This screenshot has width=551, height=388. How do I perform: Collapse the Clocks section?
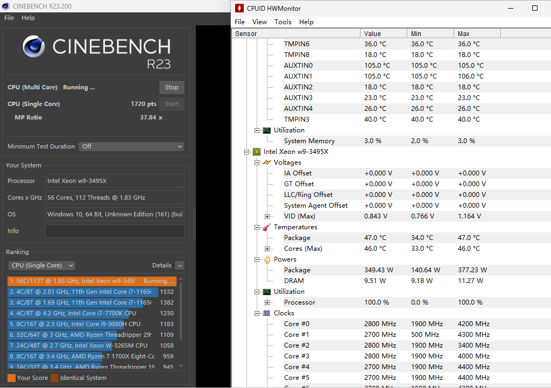[257, 314]
